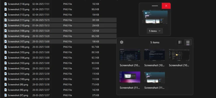Screen dimensions: 216x98
Task: Select file name Screenshot (111).png
Action: click(x=18, y=20)
